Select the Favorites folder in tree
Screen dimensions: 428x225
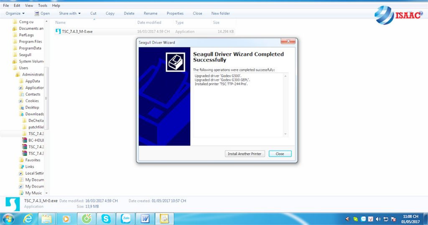[33, 160]
